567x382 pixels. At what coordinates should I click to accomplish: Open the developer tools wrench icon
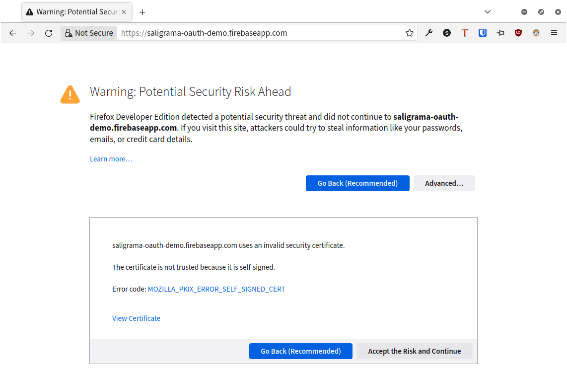click(x=429, y=33)
